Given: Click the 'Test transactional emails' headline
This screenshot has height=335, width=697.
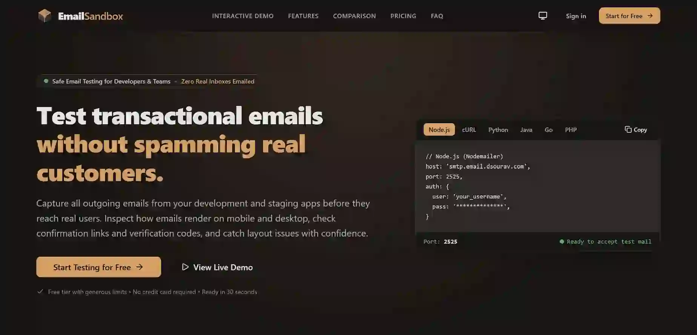Looking at the screenshot, I should [x=180, y=116].
